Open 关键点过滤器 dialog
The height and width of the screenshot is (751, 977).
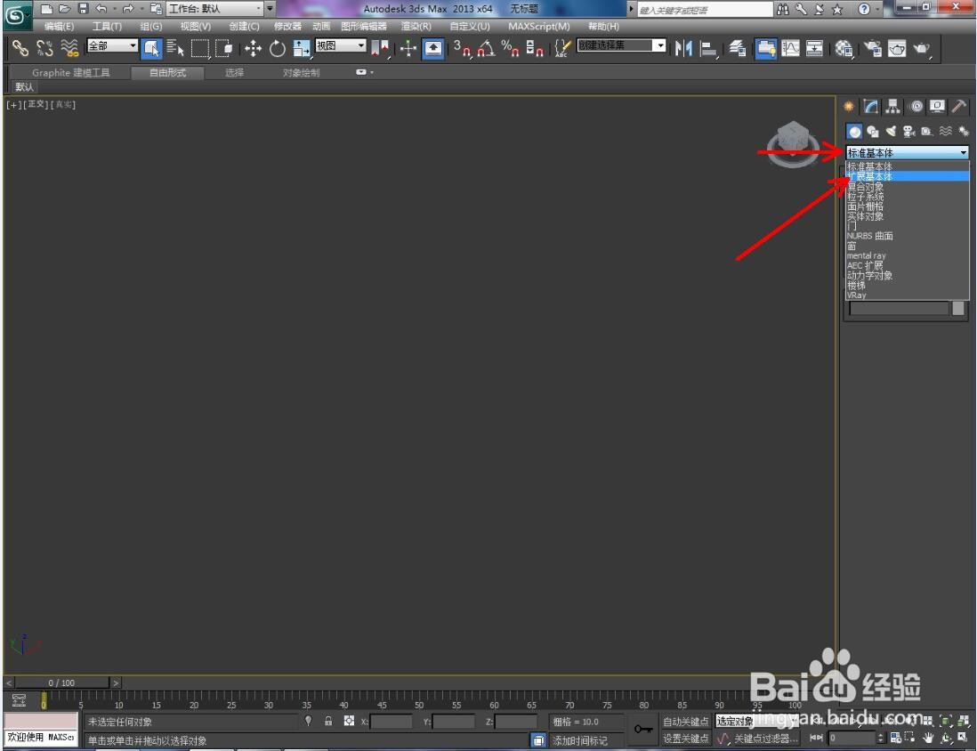tap(766, 739)
